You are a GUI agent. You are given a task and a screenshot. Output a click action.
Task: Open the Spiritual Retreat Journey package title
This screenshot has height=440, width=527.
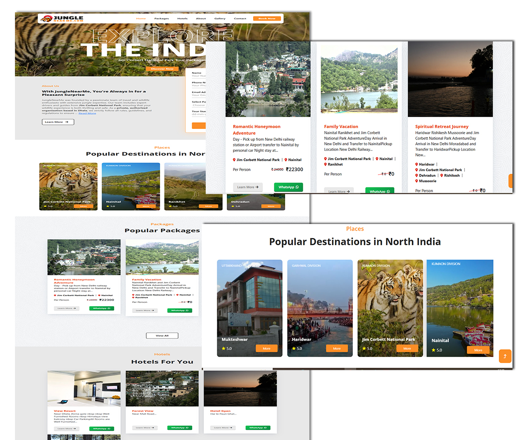(x=442, y=127)
